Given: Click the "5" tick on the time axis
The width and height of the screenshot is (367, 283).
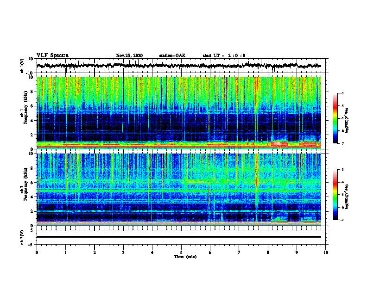Looking at the screenshot, I should pyautogui.click(x=181, y=252).
